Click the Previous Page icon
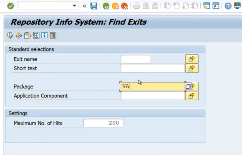Image resolution: width=242 pixels, height=155 pixels. [x=176, y=6]
